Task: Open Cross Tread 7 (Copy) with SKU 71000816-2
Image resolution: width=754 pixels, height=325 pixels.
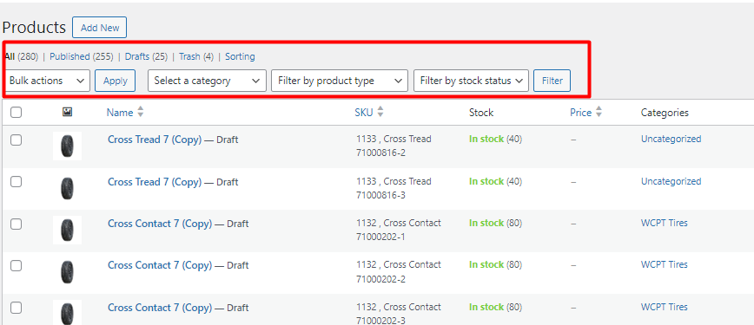Action: click(155, 140)
